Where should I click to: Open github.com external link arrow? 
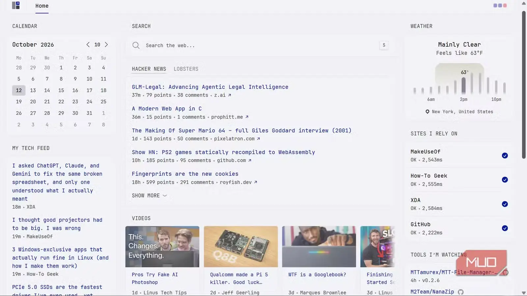(250, 160)
